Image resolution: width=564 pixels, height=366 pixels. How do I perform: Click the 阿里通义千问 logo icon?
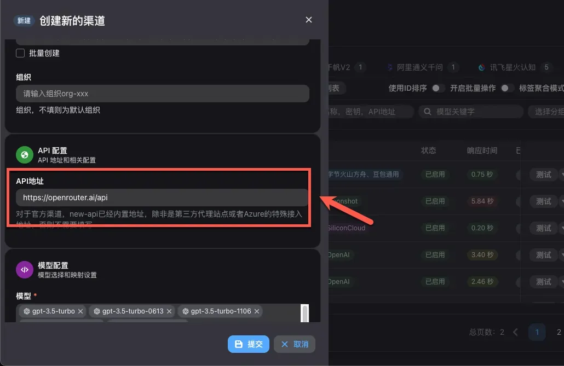[x=390, y=67]
